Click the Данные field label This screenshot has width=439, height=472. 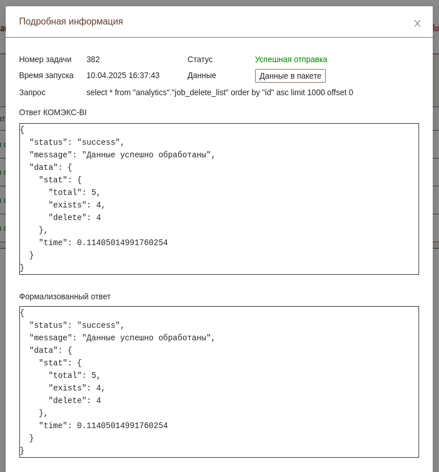click(x=202, y=75)
